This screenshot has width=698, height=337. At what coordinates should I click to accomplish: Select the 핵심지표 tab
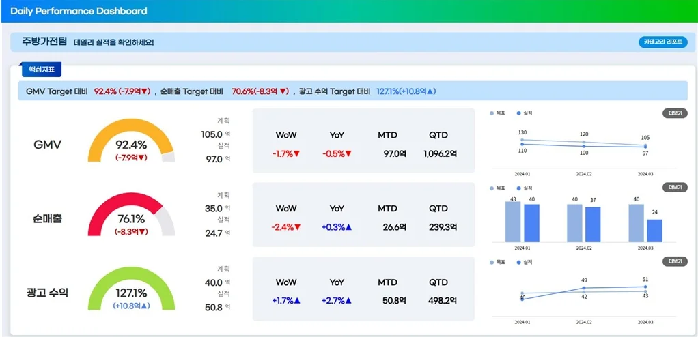[41, 70]
